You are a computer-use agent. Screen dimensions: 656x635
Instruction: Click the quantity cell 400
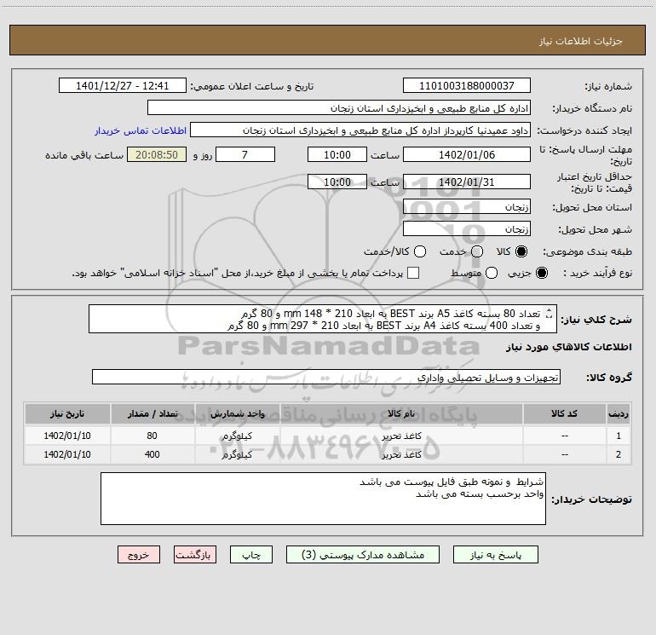point(152,454)
